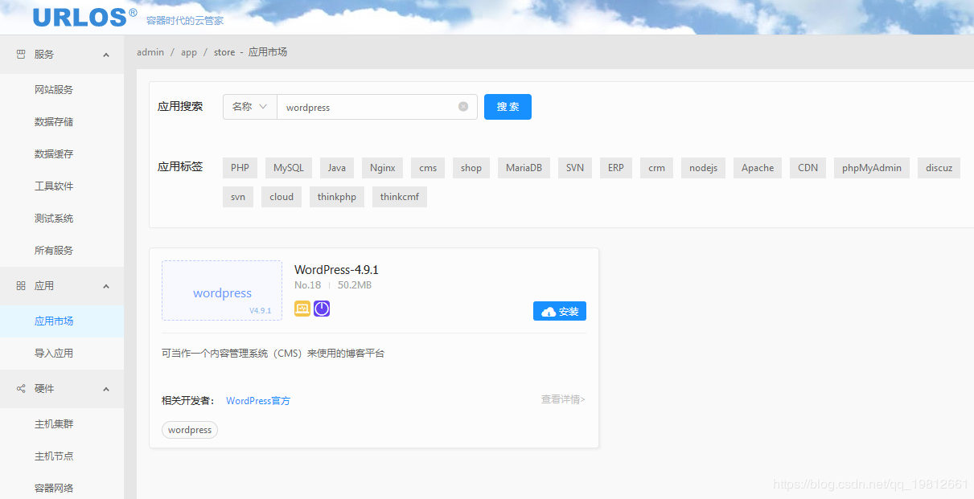Click the purple power clock icon
Screen dimensions: 974x499
point(322,308)
